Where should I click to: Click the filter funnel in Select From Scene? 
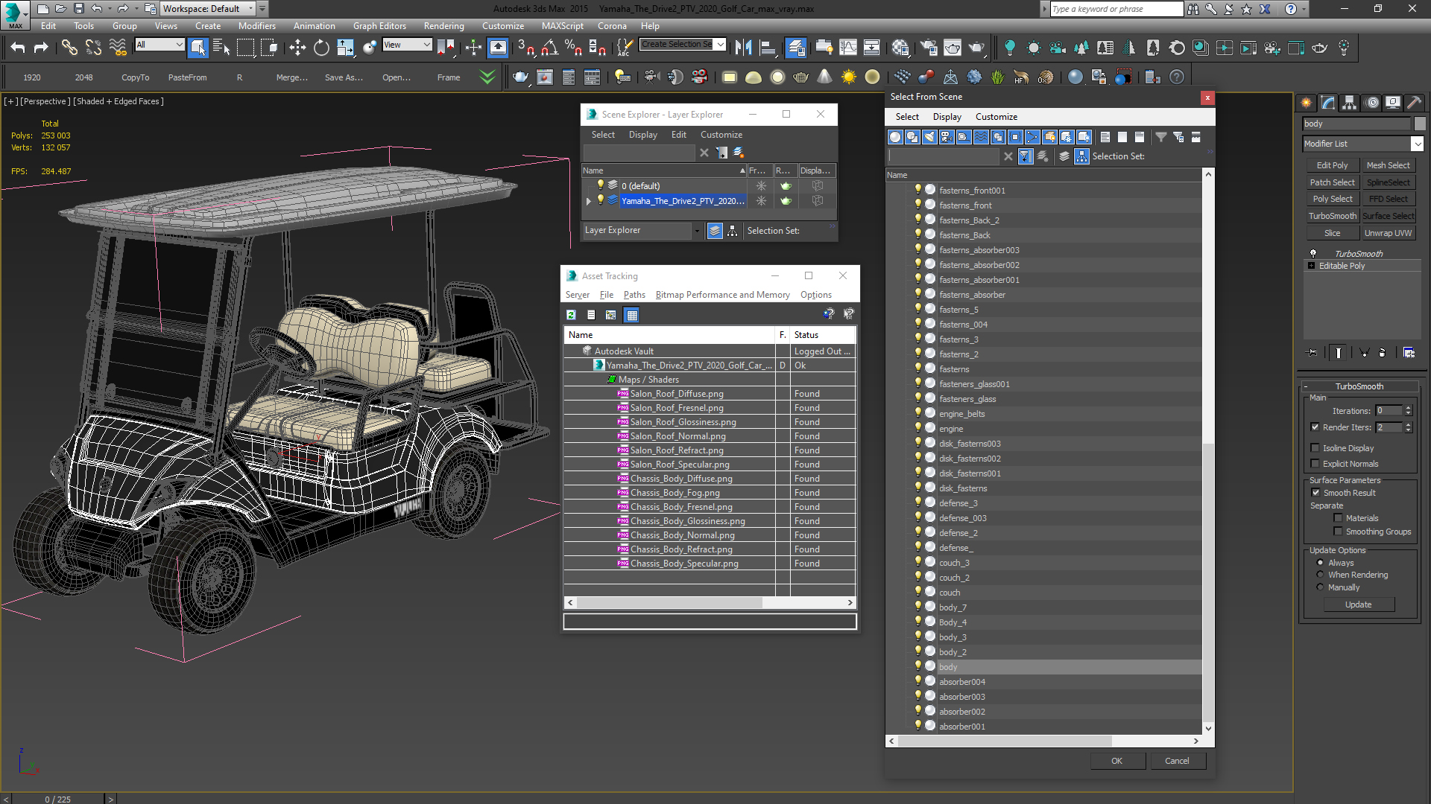pyautogui.click(x=1160, y=137)
